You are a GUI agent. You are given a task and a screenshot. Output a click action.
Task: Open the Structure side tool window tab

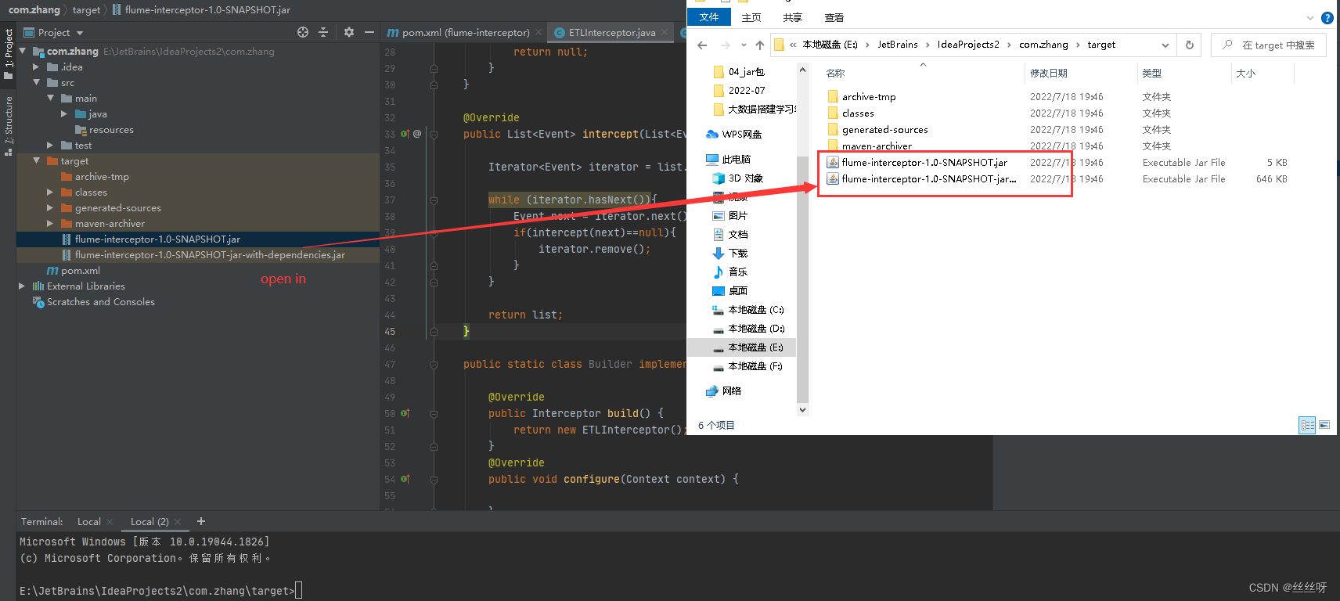point(9,125)
